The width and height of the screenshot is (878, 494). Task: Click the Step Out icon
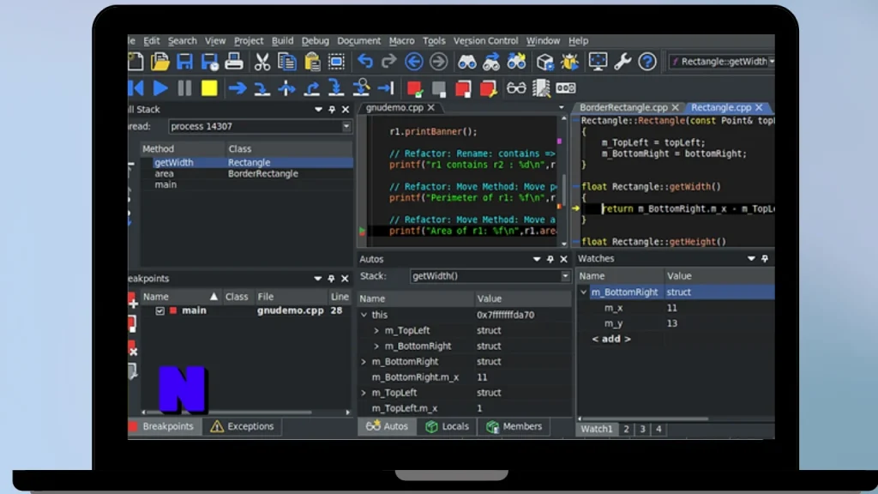[x=311, y=88]
